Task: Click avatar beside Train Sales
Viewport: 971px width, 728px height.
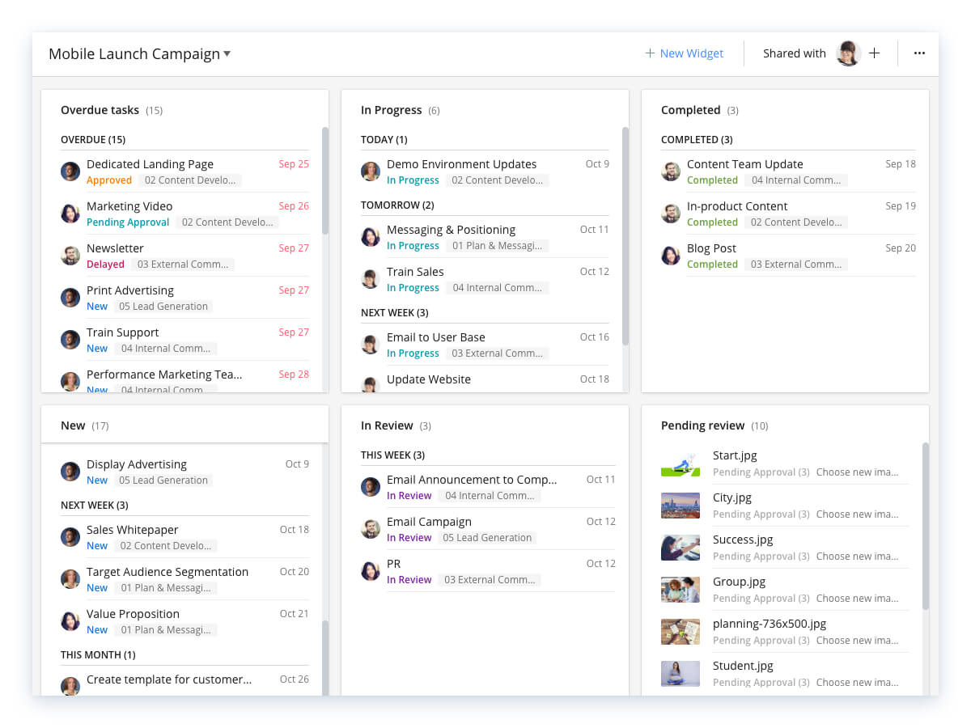Action: (x=371, y=279)
